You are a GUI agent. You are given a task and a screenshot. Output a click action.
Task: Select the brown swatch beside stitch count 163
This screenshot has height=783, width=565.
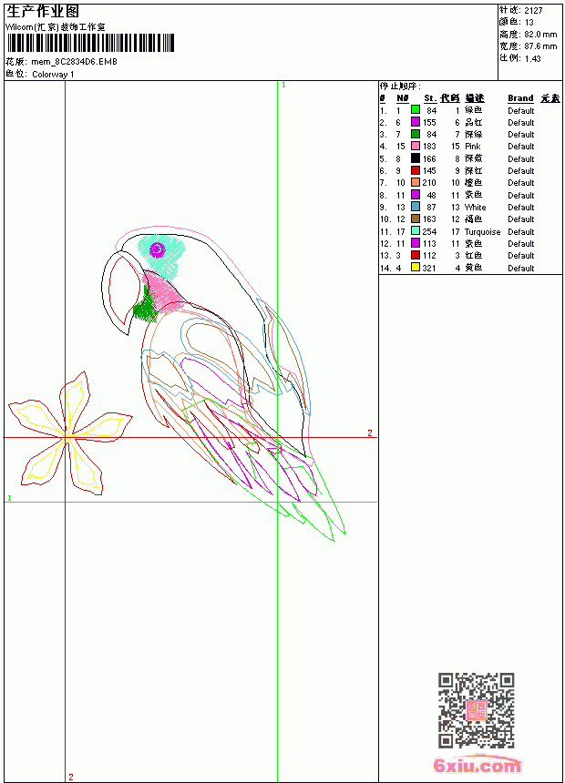coord(415,219)
